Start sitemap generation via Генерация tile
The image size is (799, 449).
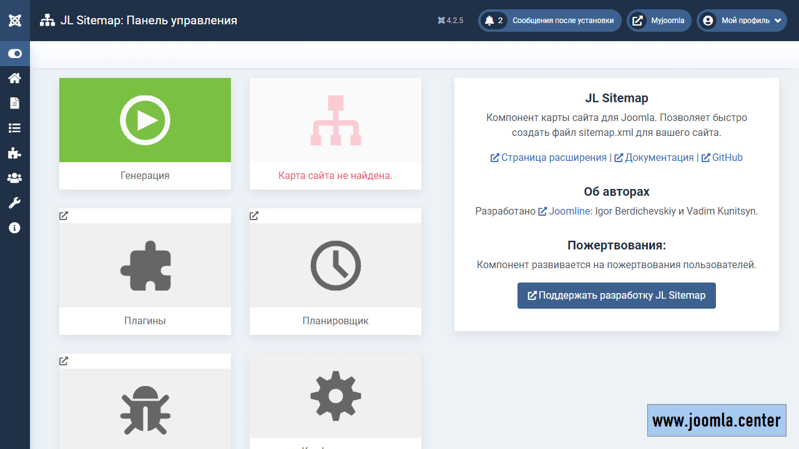tap(145, 133)
